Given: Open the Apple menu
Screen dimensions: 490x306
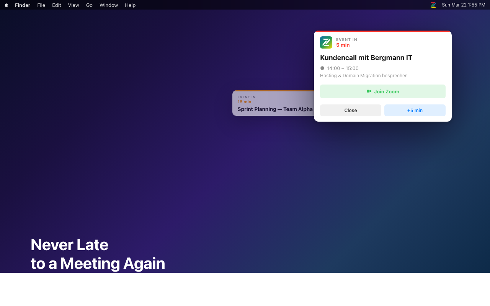Looking at the screenshot, I should [6, 5].
